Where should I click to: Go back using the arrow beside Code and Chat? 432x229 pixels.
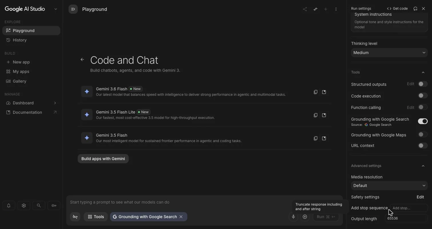[x=82, y=59]
